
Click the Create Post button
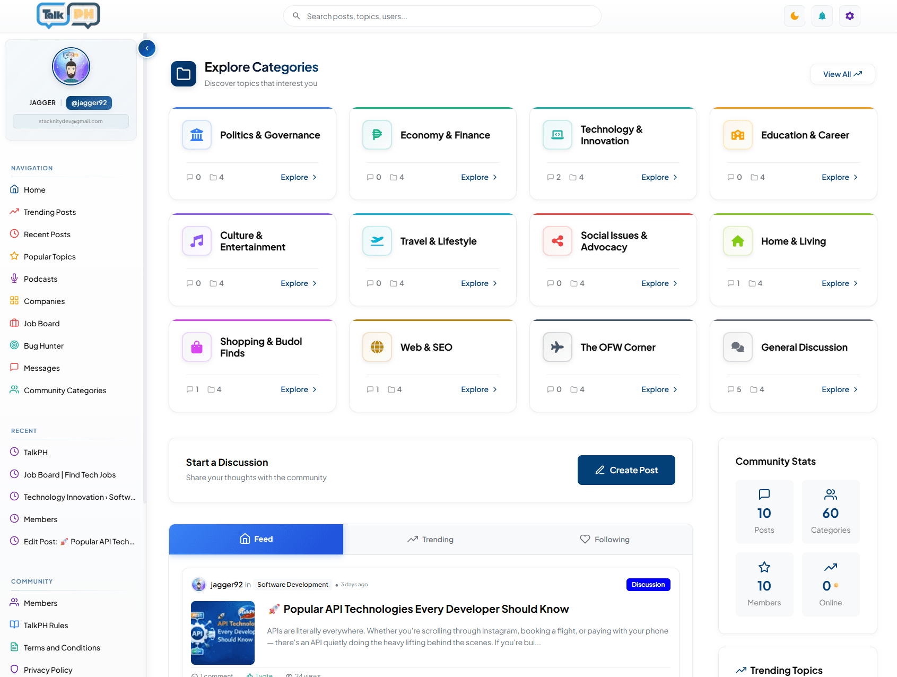pyautogui.click(x=626, y=470)
